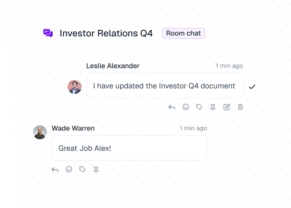Pin Leslie's message to the room
Screen dimensions: 291x208
213,107
